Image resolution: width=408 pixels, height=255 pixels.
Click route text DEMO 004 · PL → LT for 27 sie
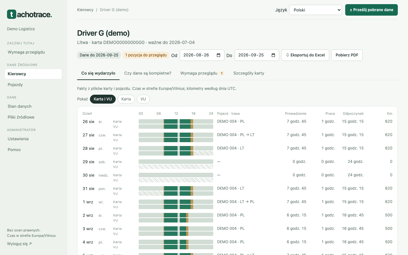(x=236, y=135)
